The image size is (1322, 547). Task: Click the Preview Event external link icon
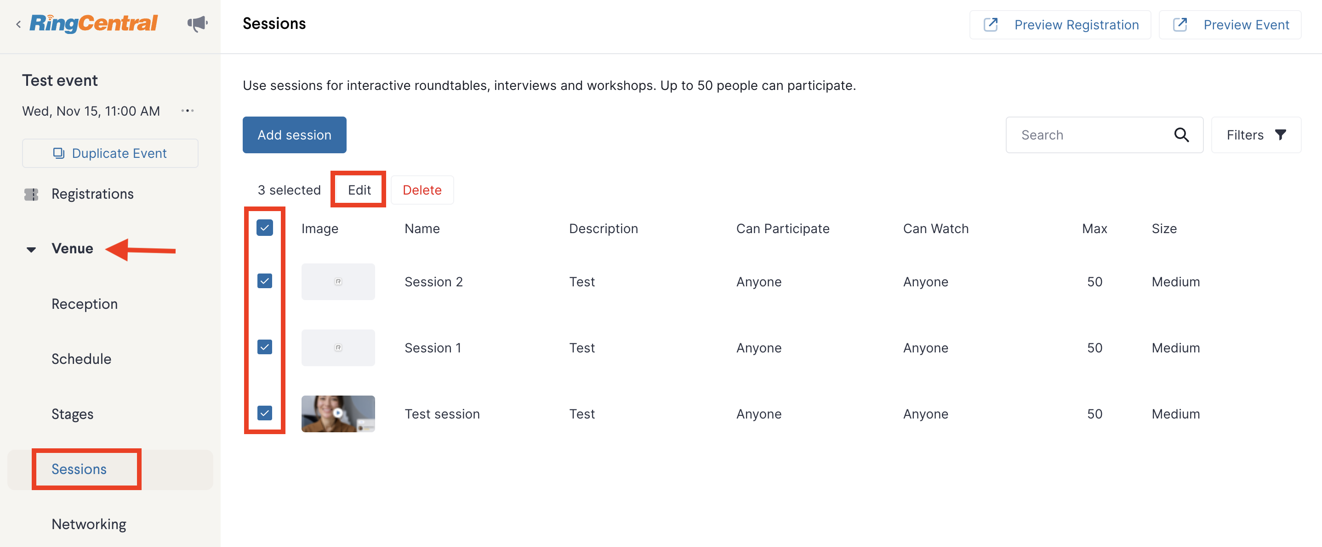coord(1180,25)
